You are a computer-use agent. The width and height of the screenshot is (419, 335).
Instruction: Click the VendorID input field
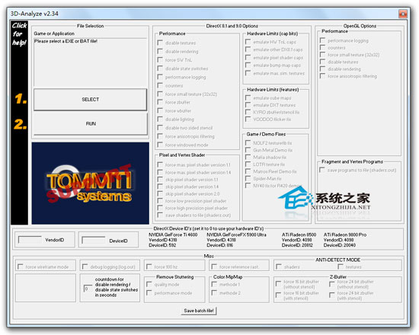pyautogui.click(x=30, y=239)
